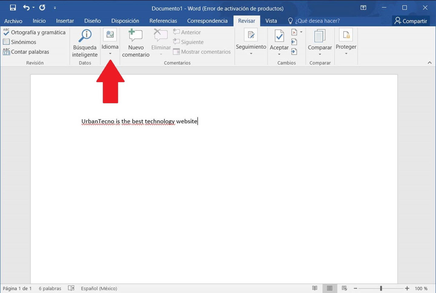Viewport: 436px width, 293px height.
Task: Open the Idioma language menu
Action: (110, 42)
